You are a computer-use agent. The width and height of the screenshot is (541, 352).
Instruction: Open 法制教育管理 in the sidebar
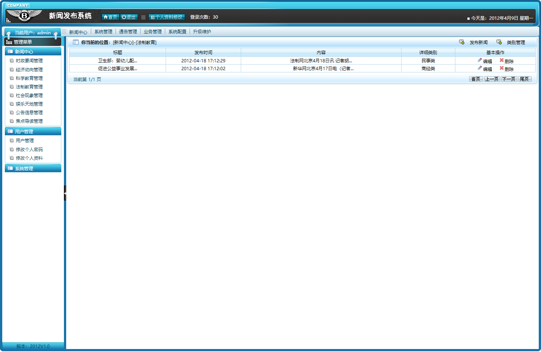tap(29, 87)
